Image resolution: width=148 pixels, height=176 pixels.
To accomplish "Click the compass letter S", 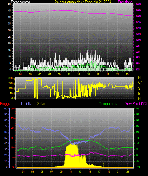I will click(139, 88).
